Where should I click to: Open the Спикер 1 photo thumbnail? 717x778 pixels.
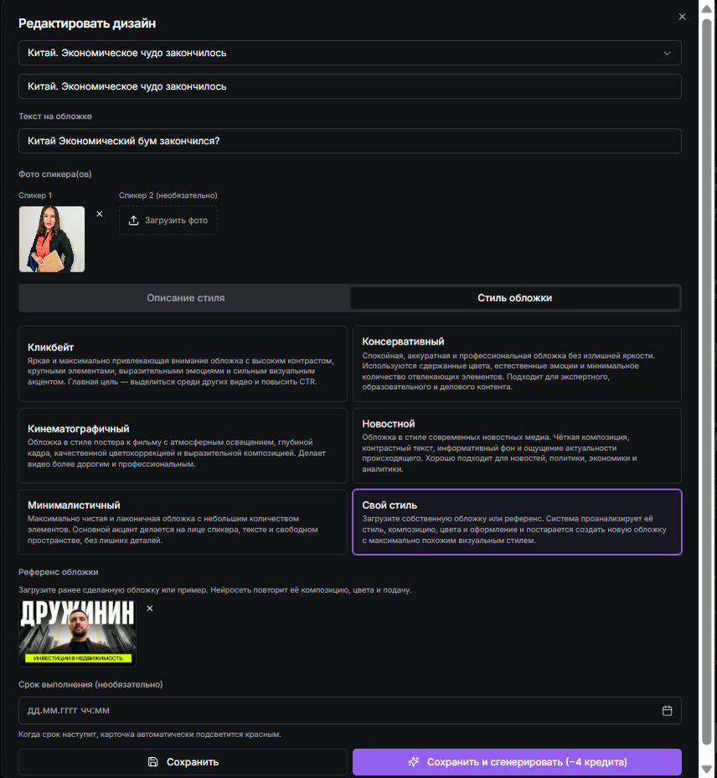[x=52, y=239]
